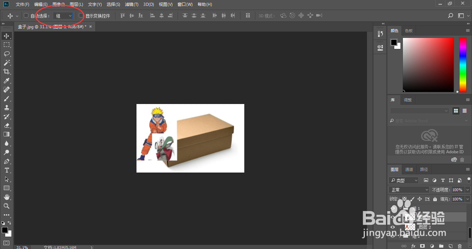The image size is (472, 249).
Task: Open layer styles fx icon
Action: 413,246
